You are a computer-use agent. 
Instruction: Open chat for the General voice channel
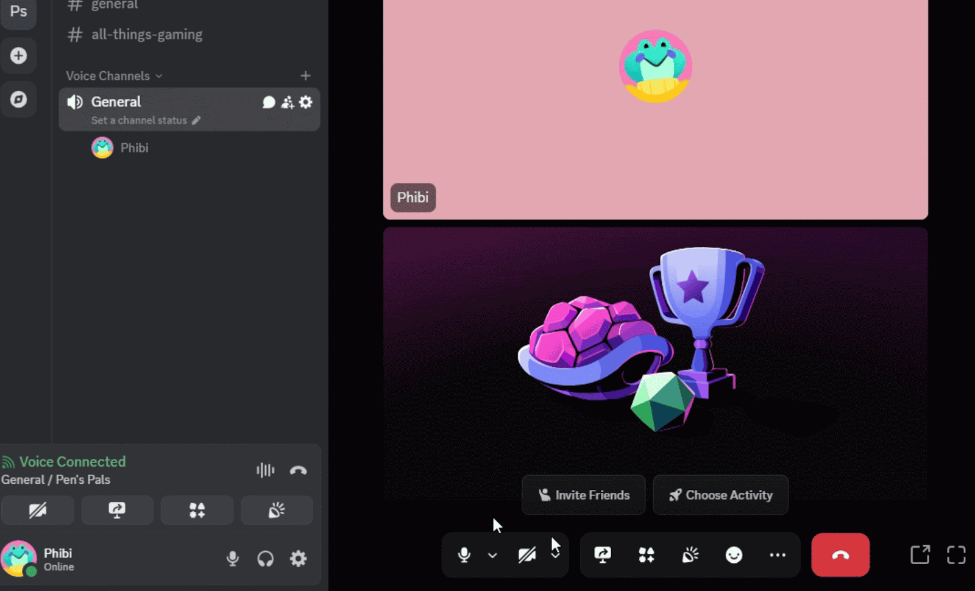[x=269, y=102]
